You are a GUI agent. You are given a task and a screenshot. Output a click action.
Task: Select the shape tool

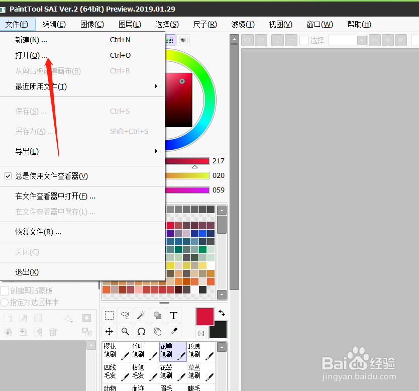coord(157,316)
